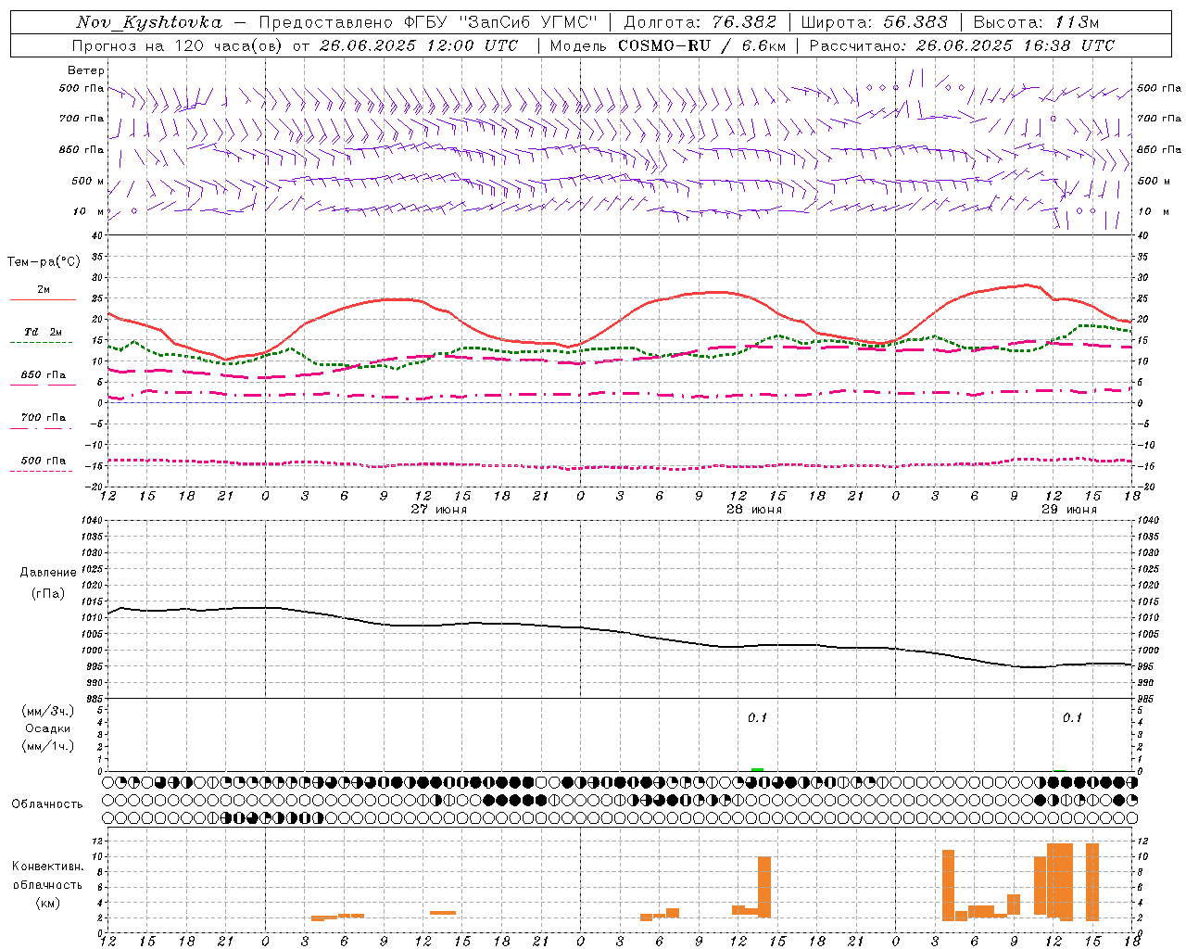Click the Давление panel label

click(48, 573)
